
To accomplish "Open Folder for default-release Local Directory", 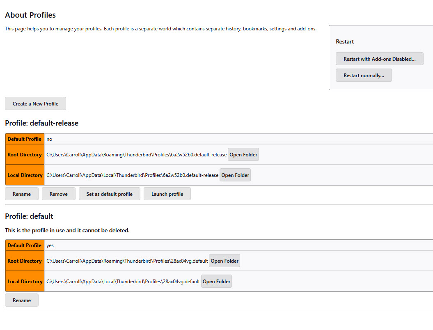I will [x=235, y=175].
